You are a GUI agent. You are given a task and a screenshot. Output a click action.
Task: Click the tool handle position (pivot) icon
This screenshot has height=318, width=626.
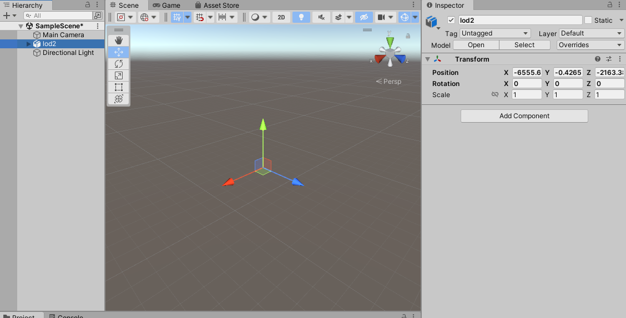click(x=121, y=17)
